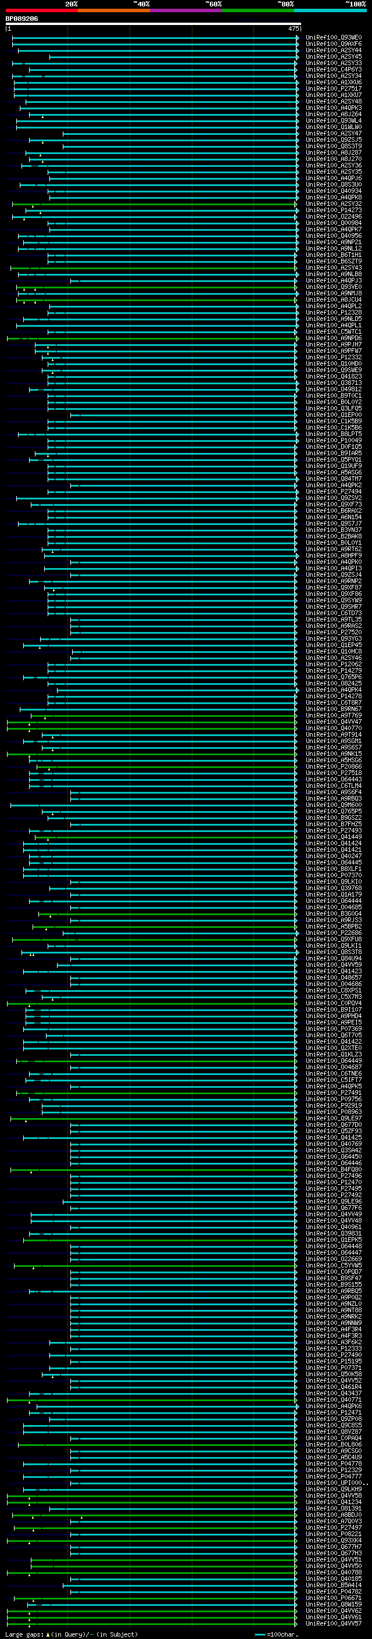Open hit UniRef100_Q93WE0
Viewport: 372px width, 1639px height.
pos(334,38)
